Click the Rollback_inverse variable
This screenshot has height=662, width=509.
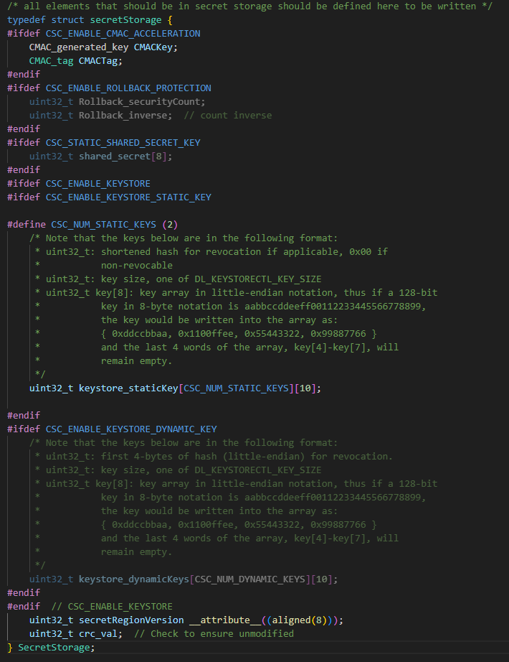click(x=123, y=116)
